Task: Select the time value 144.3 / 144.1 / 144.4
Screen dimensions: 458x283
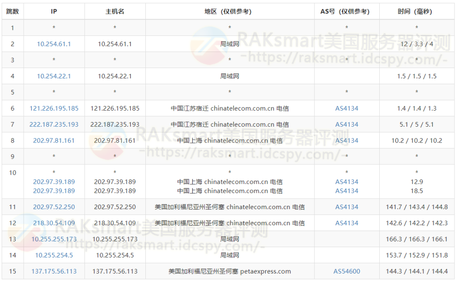Action: 417,271
